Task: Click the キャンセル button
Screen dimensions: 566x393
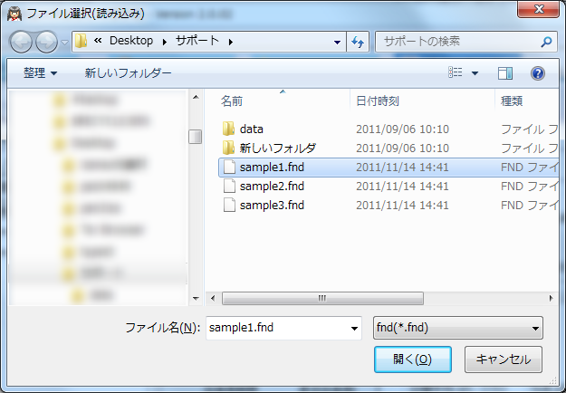Action: [x=504, y=359]
